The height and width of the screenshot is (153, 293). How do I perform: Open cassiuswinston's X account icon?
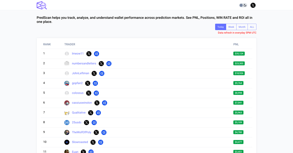click(97, 103)
